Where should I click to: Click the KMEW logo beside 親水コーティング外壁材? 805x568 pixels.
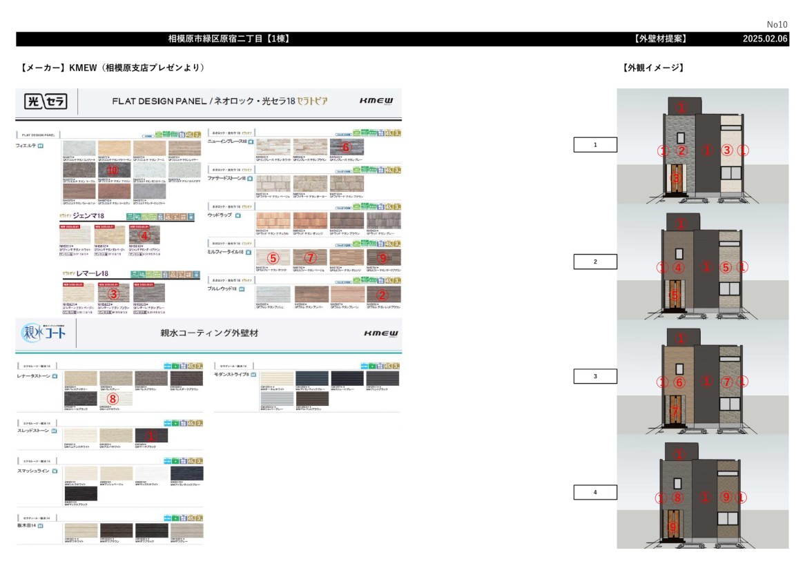pyautogui.click(x=381, y=333)
